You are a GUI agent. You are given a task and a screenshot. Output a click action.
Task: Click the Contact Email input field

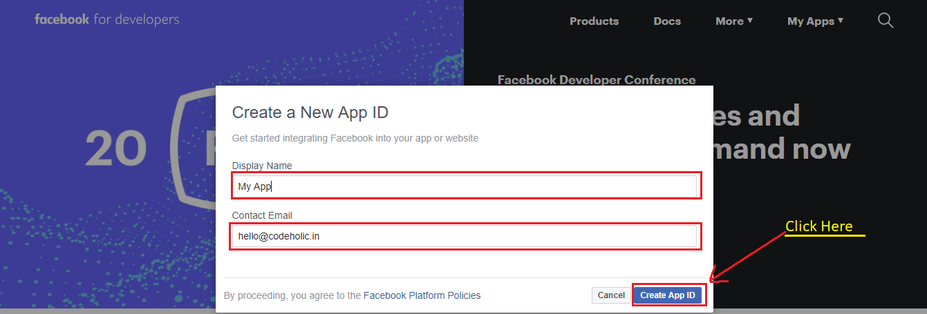[464, 236]
